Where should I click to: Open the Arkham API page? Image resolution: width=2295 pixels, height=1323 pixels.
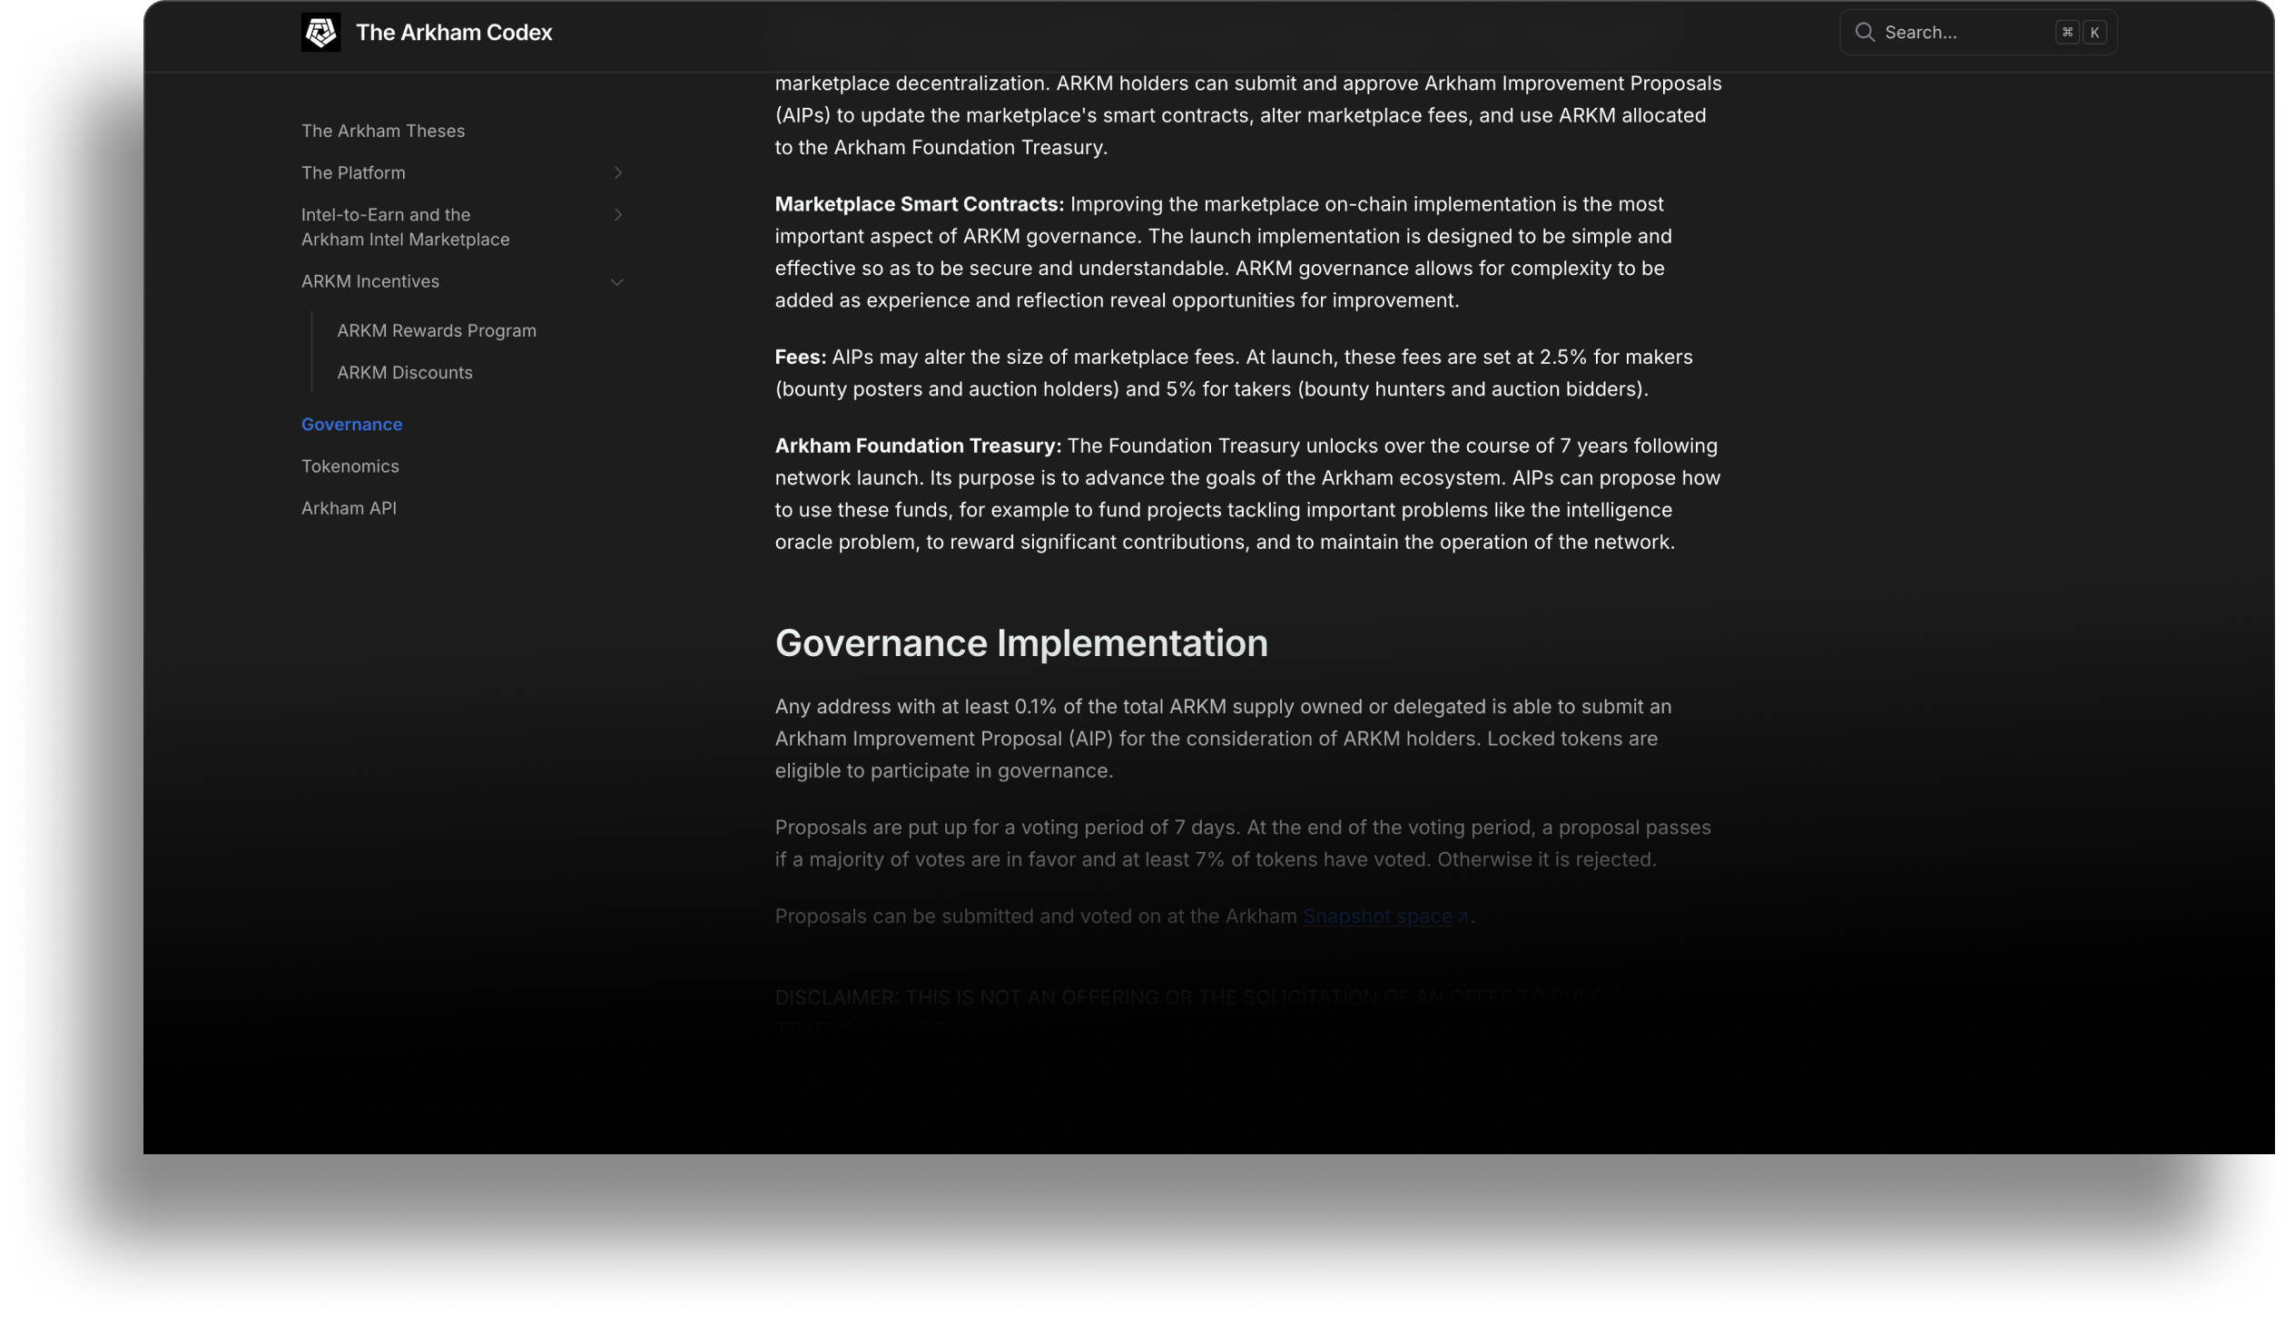349,508
